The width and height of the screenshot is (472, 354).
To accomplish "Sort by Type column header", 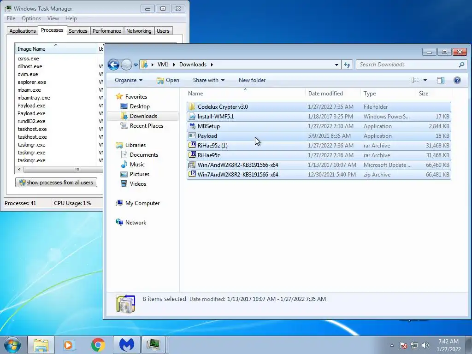I will (388, 93).
